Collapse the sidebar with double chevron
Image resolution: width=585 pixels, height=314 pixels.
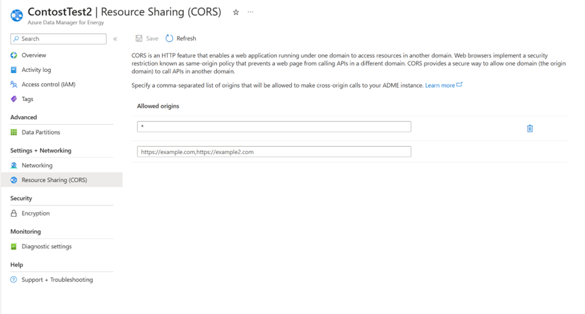(115, 39)
